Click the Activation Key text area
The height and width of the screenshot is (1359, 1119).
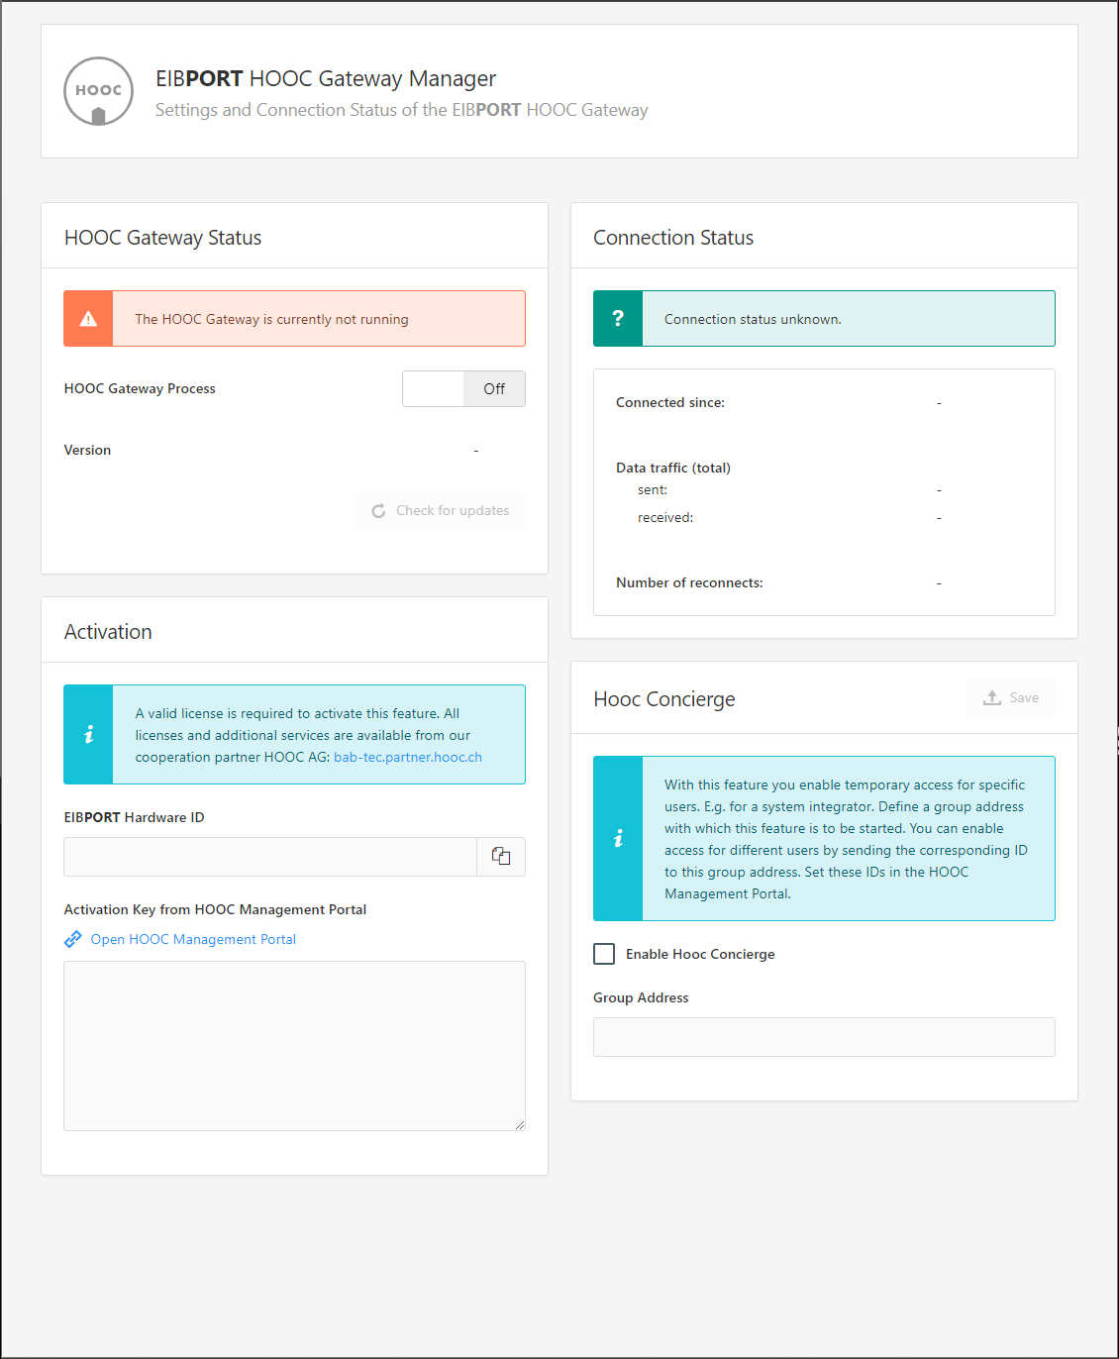(294, 1045)
